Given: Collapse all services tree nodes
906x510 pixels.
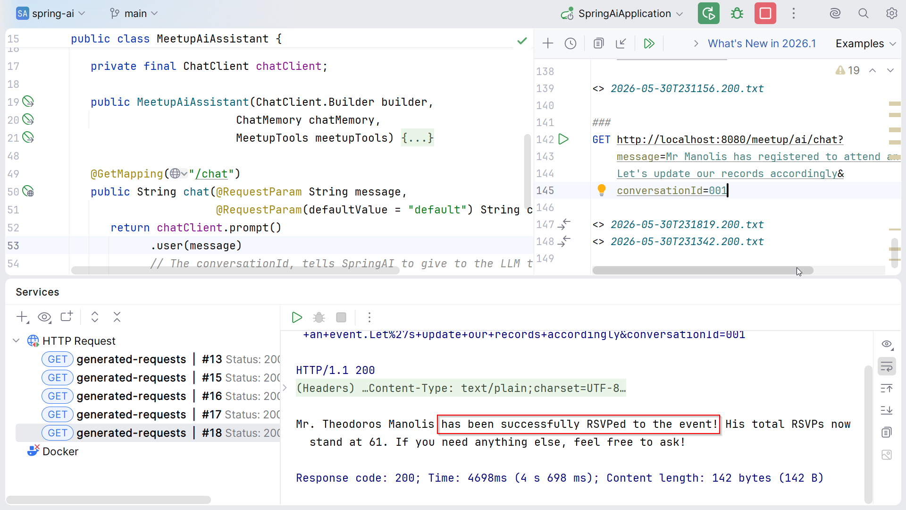Looking at the screenshot, I should pyautogui.click(x=117, y=317).
